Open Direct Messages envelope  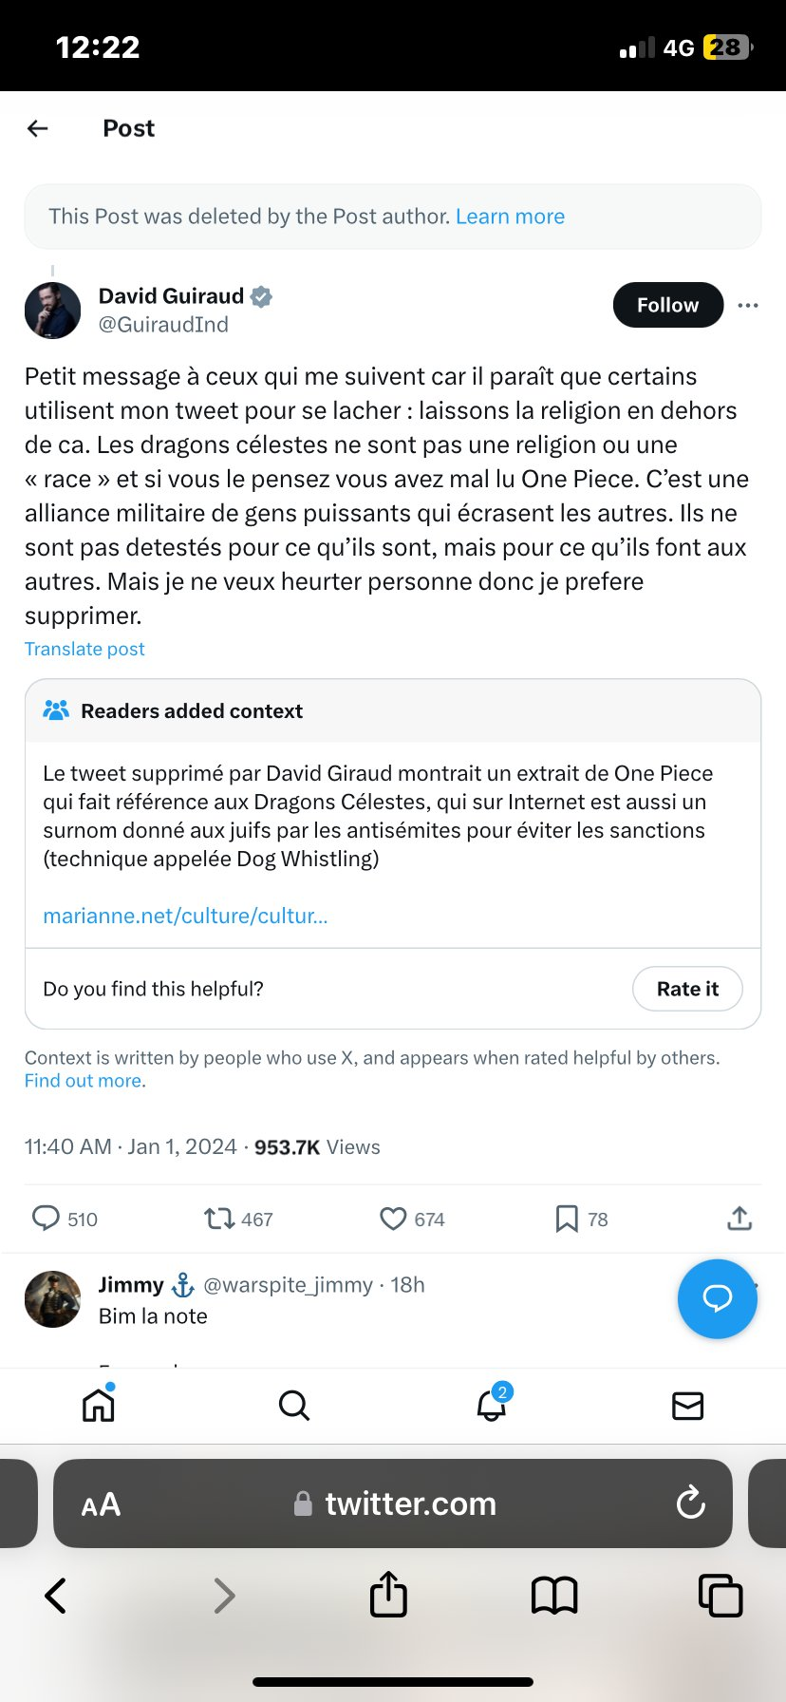687,1405
